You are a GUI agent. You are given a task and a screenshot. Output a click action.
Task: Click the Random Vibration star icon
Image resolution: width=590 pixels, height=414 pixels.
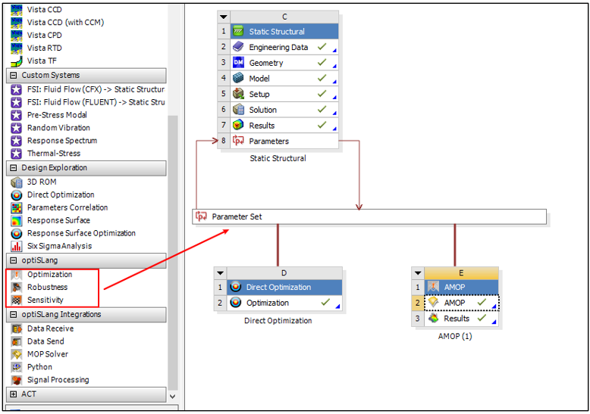point(16,128)
